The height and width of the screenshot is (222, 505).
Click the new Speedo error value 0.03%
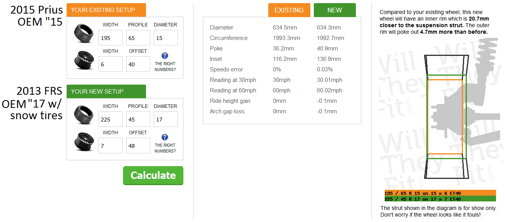(x=325, y=69)
